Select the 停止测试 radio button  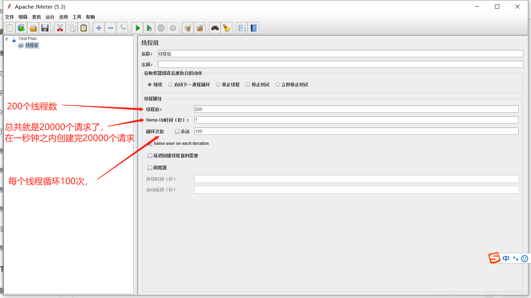(x=248, y=85)
